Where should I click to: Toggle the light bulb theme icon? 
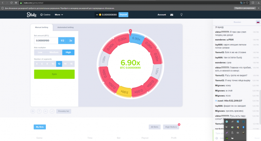click(182, 15)
